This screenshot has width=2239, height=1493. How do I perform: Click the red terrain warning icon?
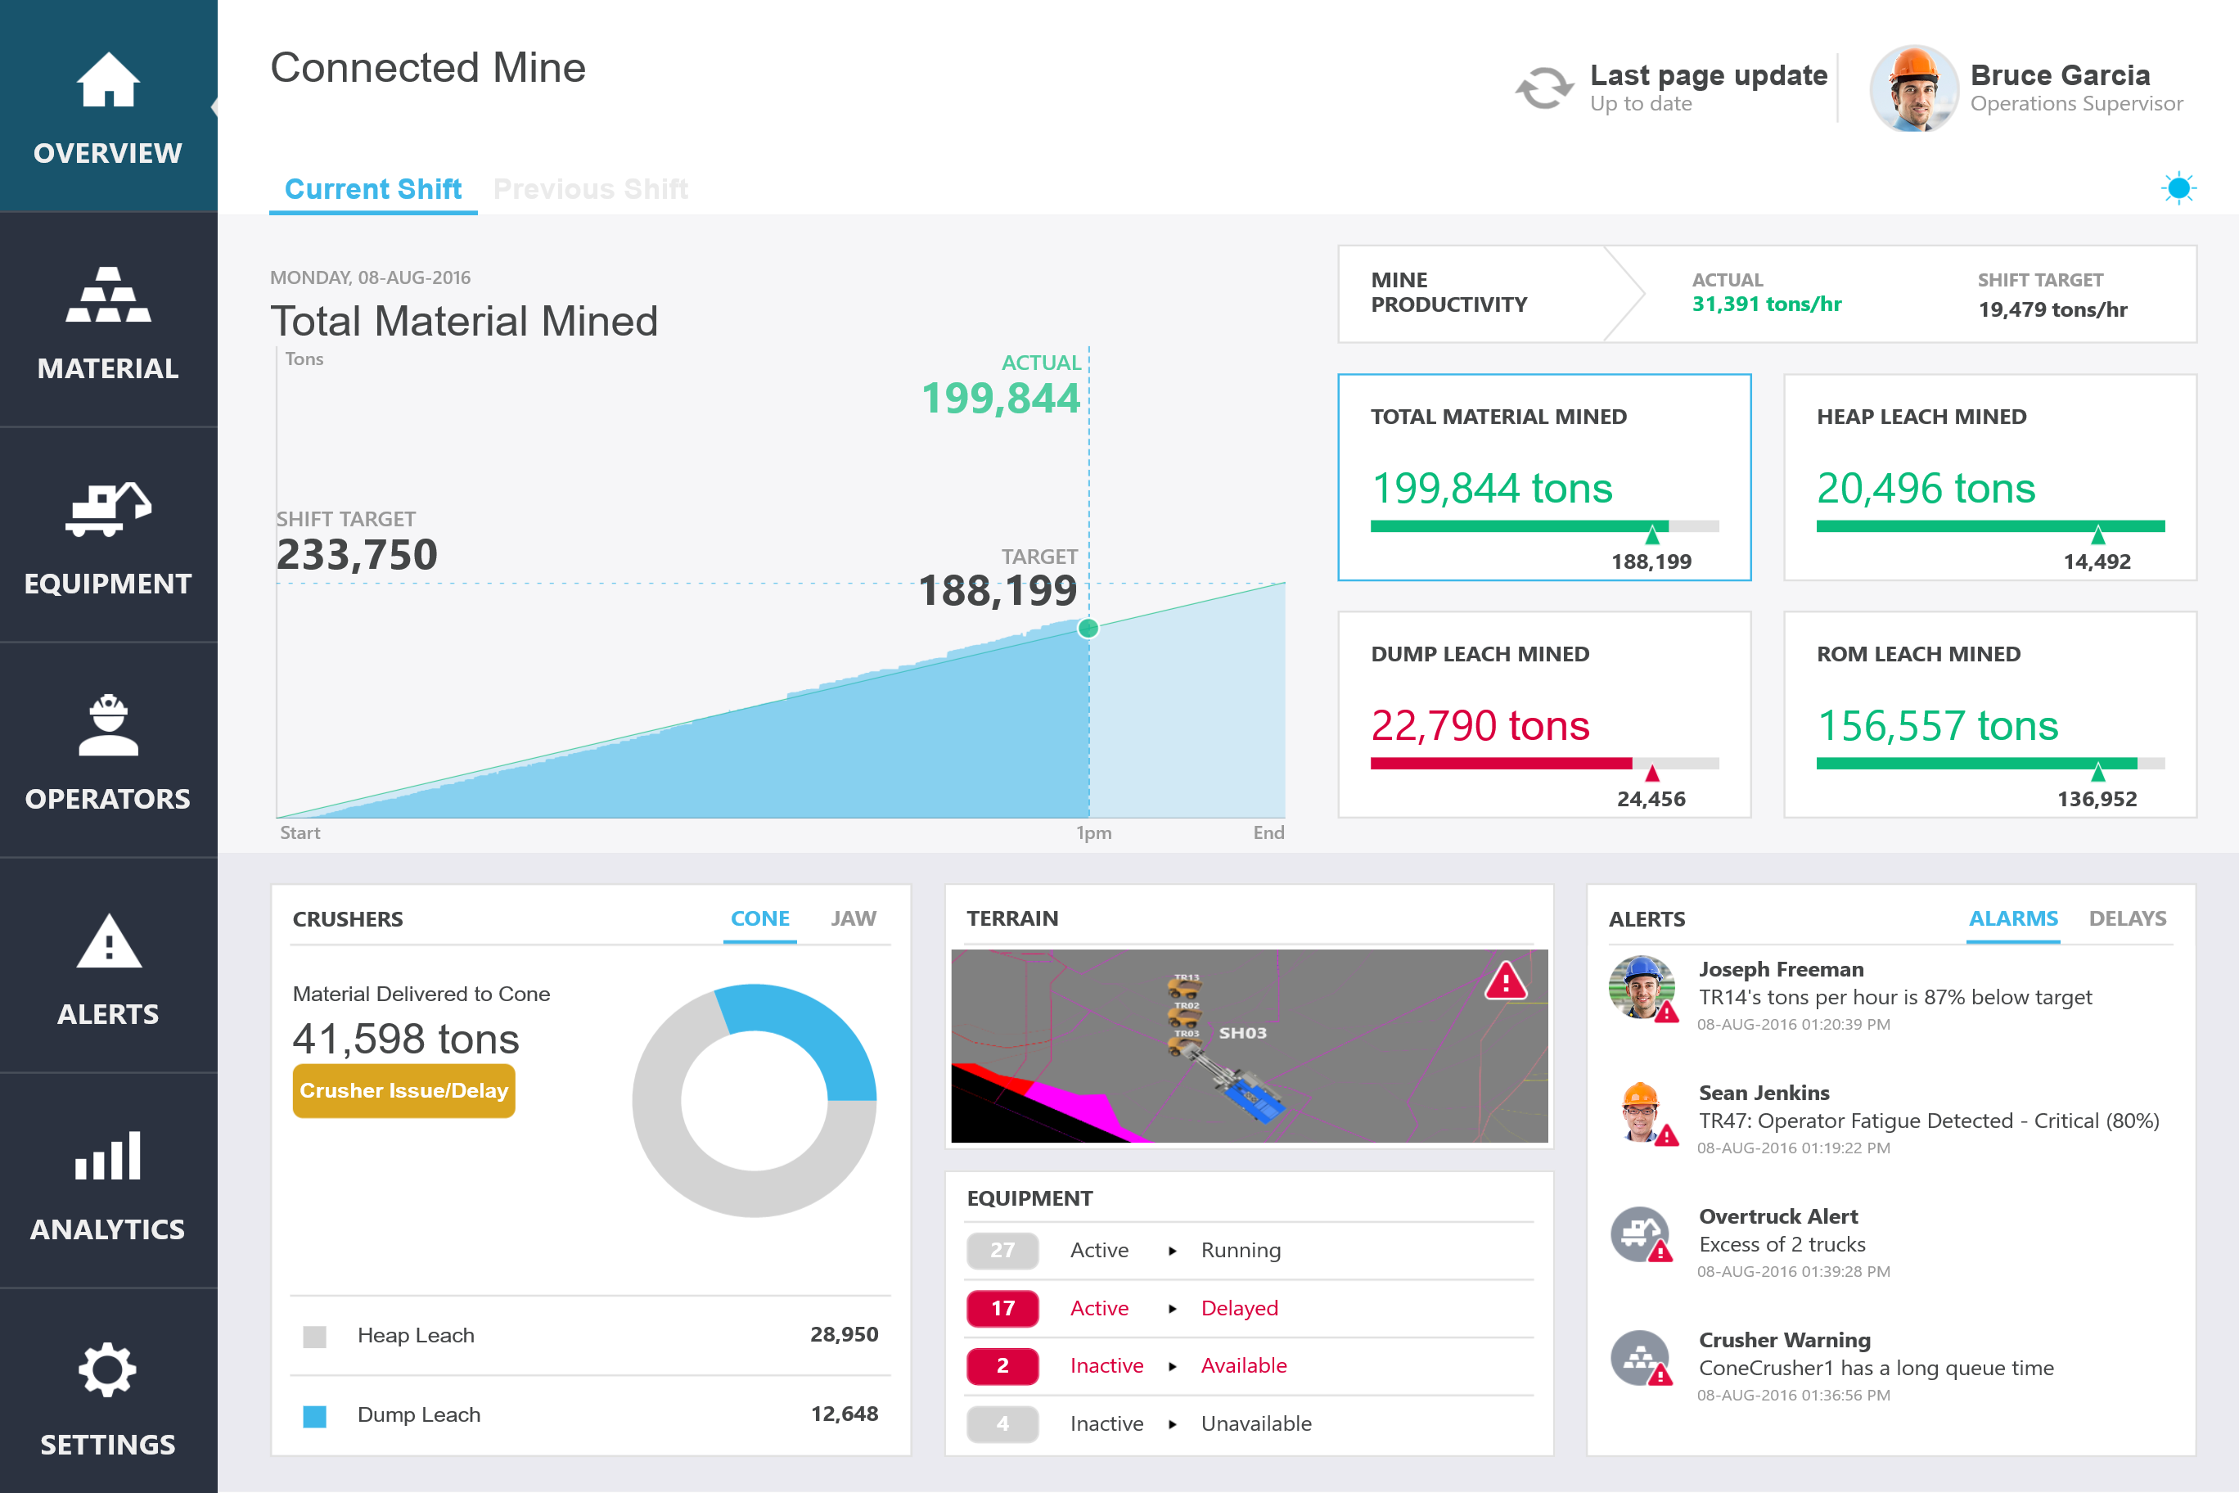click(x=1506, y=981)
